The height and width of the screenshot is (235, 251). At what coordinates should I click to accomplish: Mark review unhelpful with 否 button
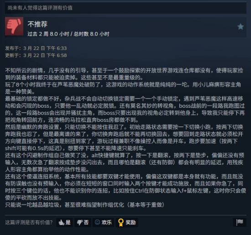pos(83,222)
